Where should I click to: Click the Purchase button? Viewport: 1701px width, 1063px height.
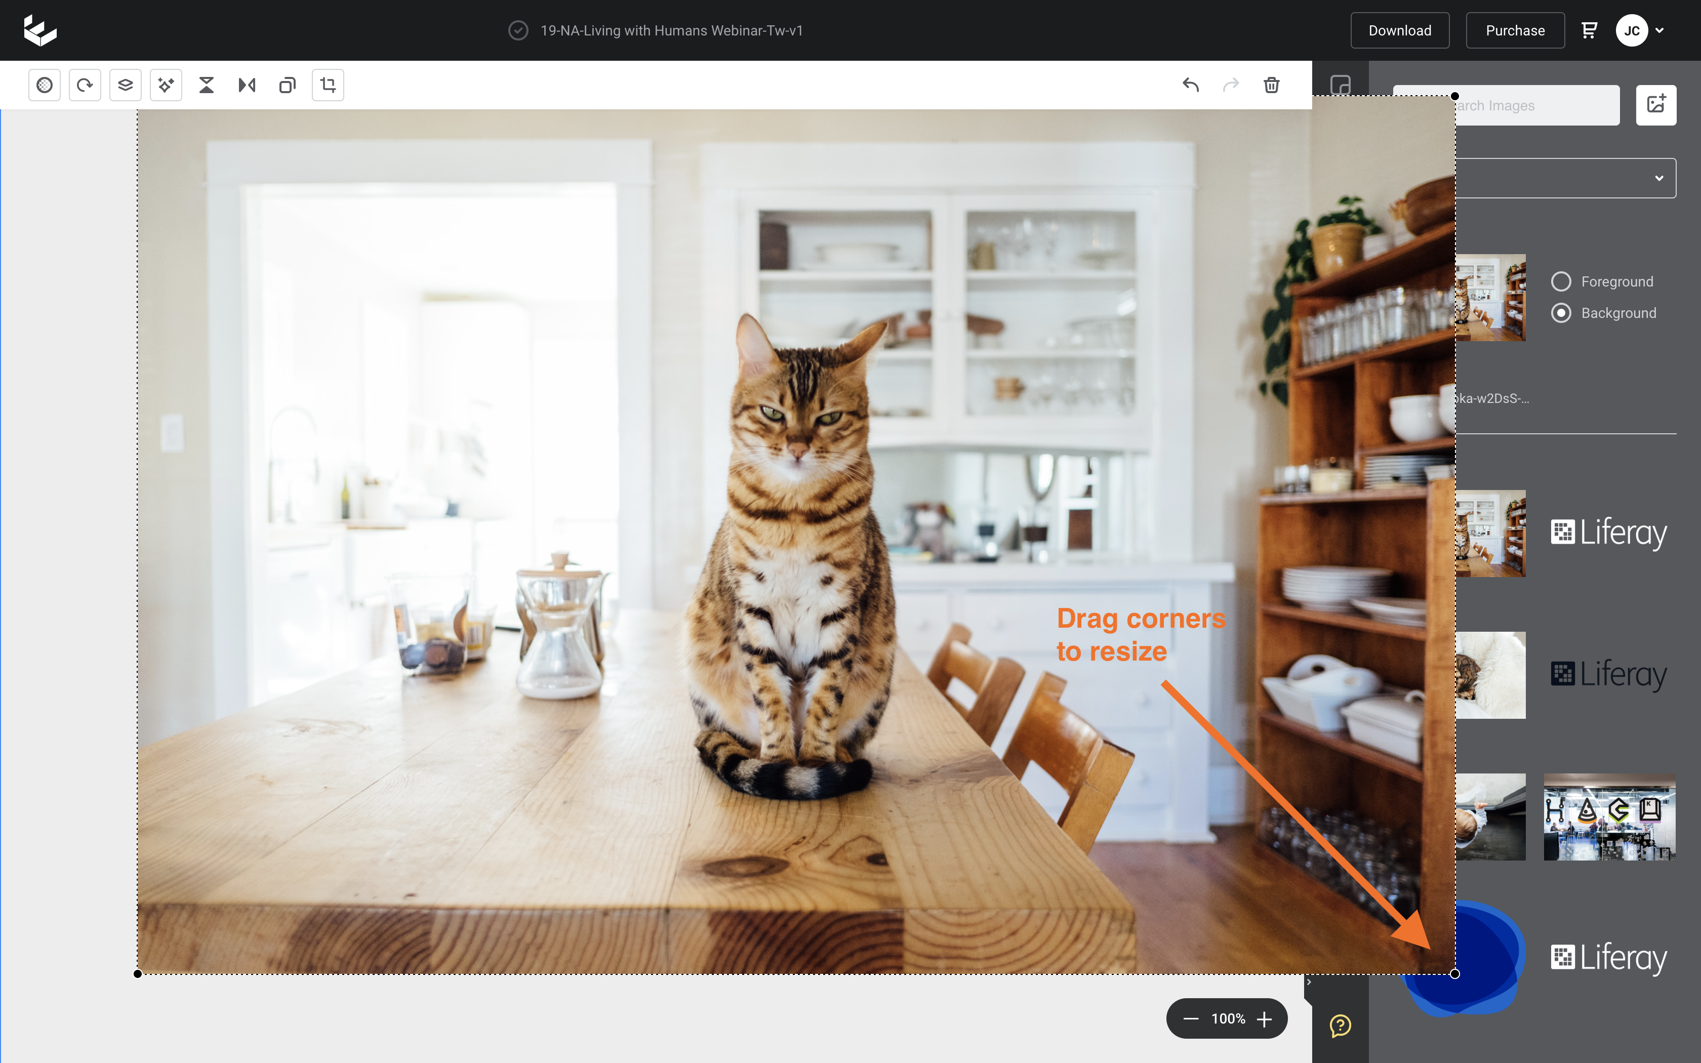click(1515, 30)
